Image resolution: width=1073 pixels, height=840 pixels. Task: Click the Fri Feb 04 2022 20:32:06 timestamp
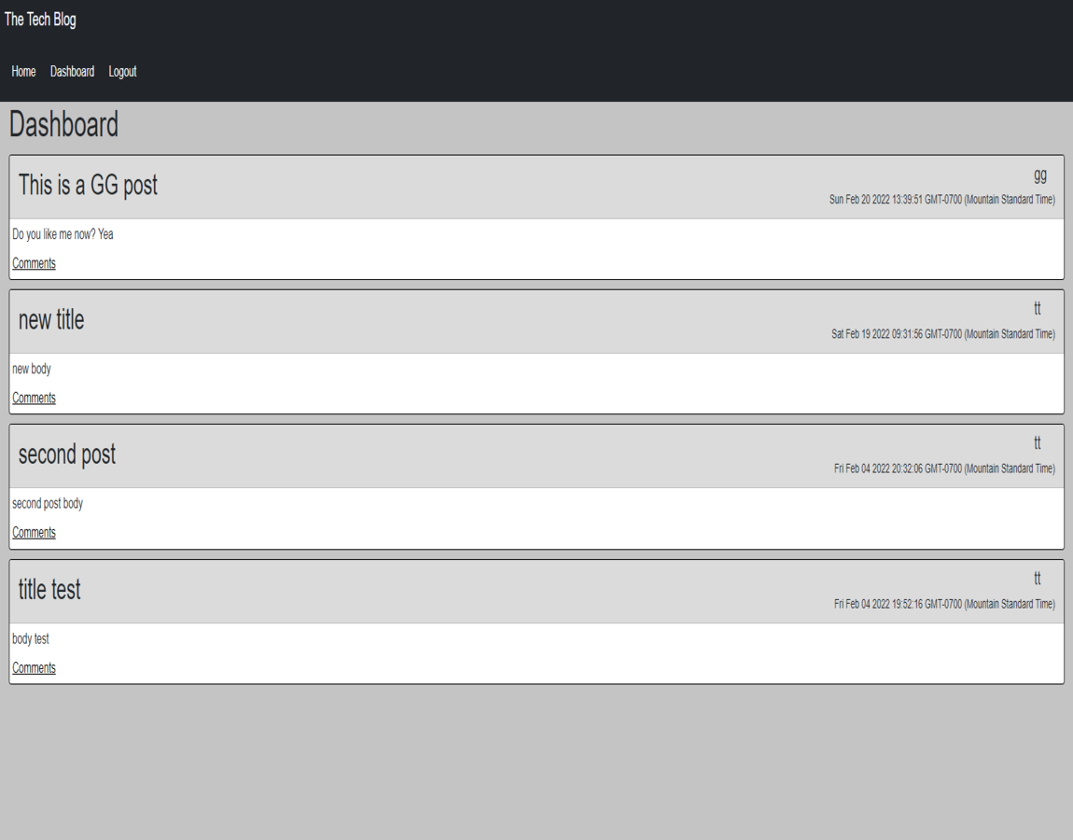pyautogui.click(x=944, y=469)
